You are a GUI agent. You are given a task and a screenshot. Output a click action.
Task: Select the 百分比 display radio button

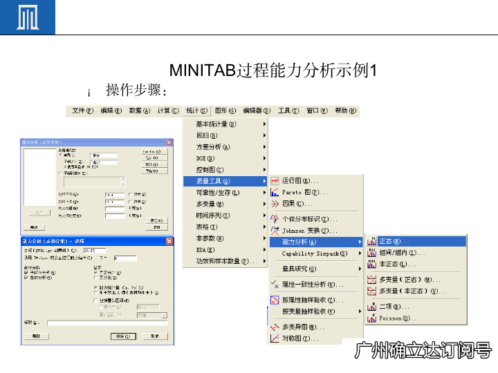click(95, 278)
